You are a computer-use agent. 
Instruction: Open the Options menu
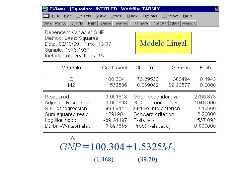pyautogui.click(x=150, y=16)
